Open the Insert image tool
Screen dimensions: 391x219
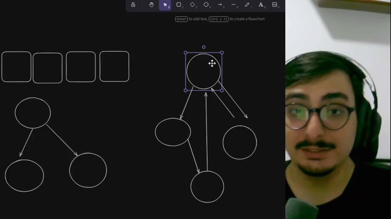tap(275, 5)
